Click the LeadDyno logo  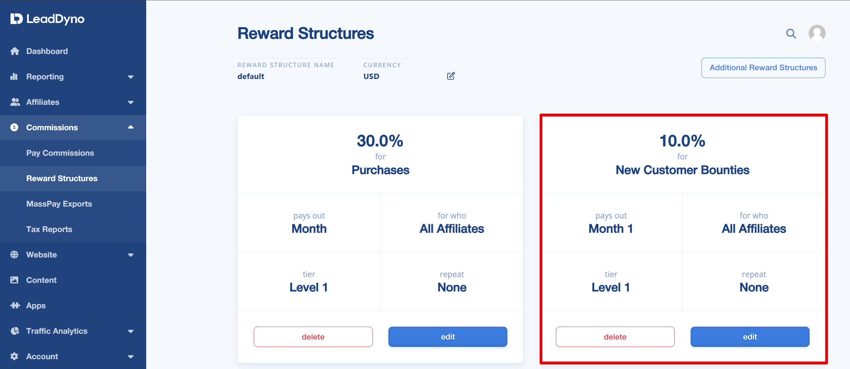(x=47, y=19)
